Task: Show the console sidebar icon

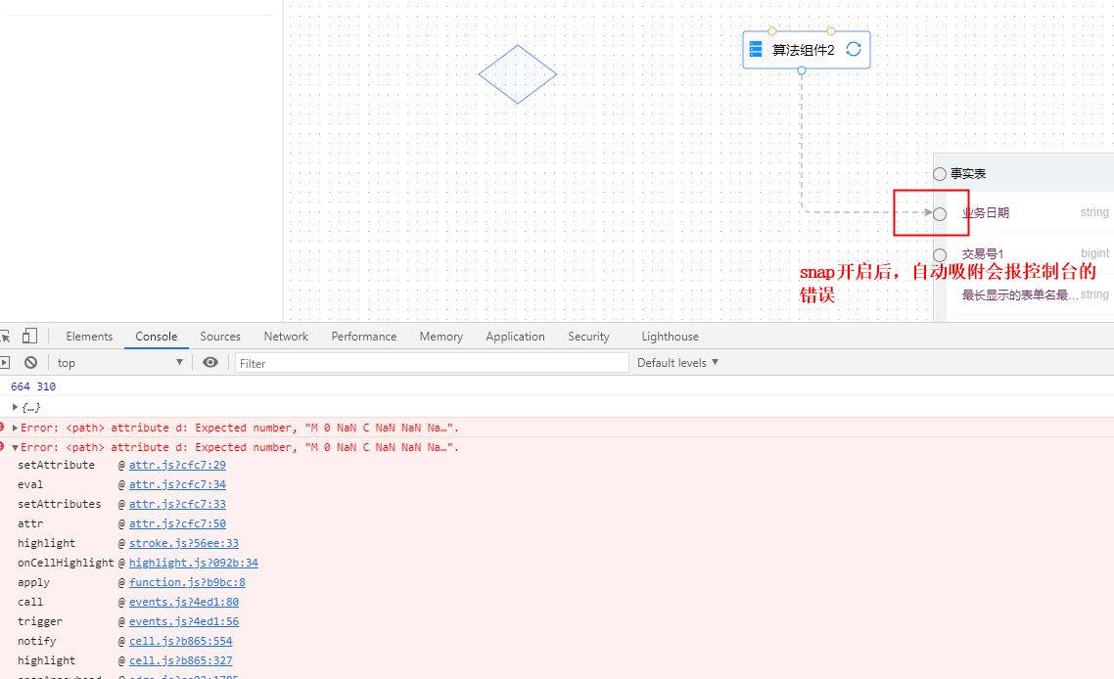Action: click(x=4, y=362)
